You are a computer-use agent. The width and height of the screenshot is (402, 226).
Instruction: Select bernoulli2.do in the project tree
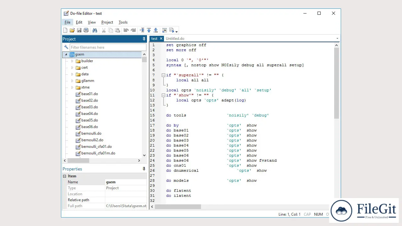point(92,140)
